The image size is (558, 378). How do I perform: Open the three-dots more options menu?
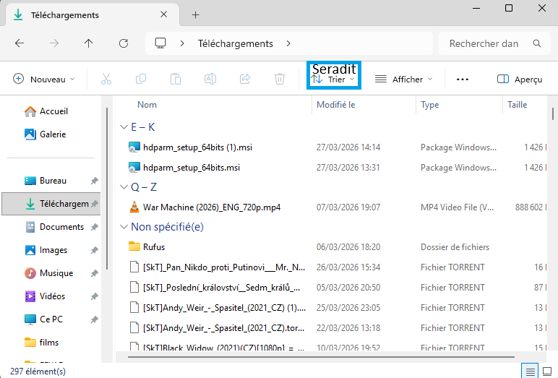pos(463,79)
